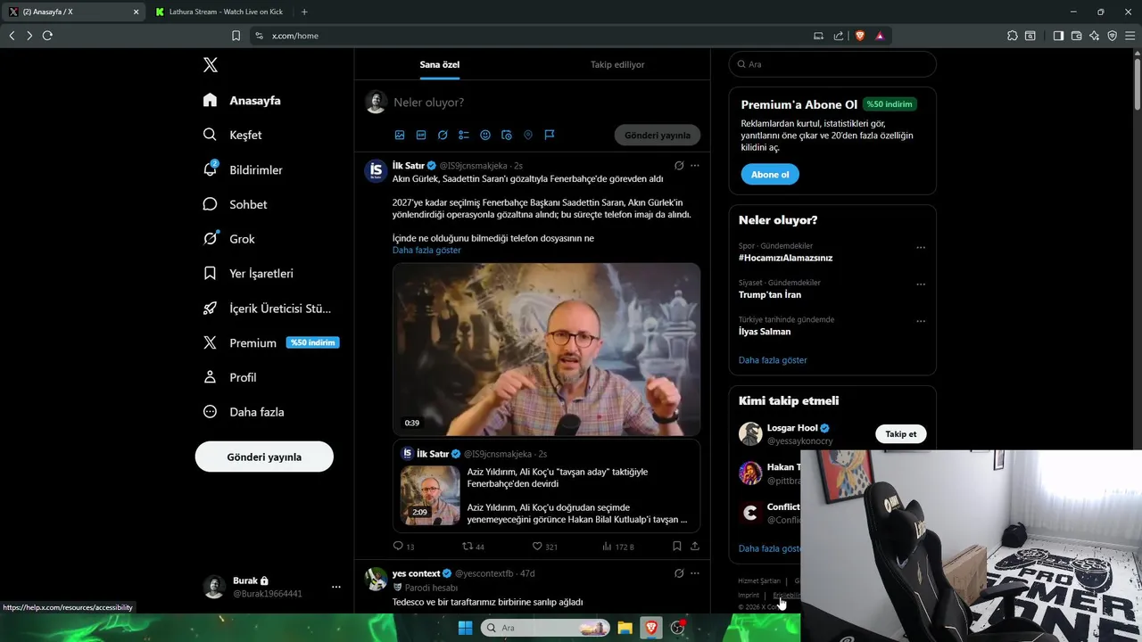Switch to Lathura Stream Kick tab

220,12
